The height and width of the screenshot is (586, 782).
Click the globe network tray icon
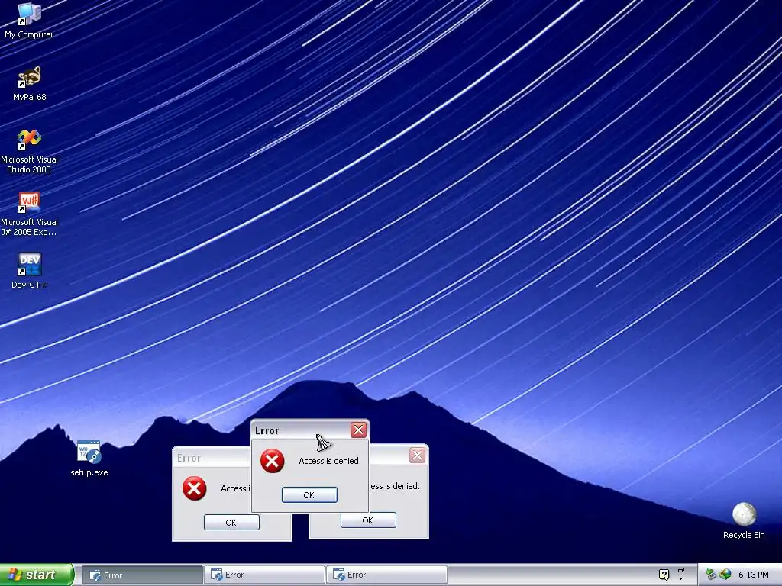pyautogui.click(x=725, y=575)
